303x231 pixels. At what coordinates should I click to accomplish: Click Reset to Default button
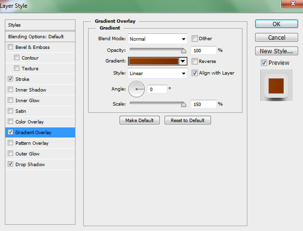(188, 120)
